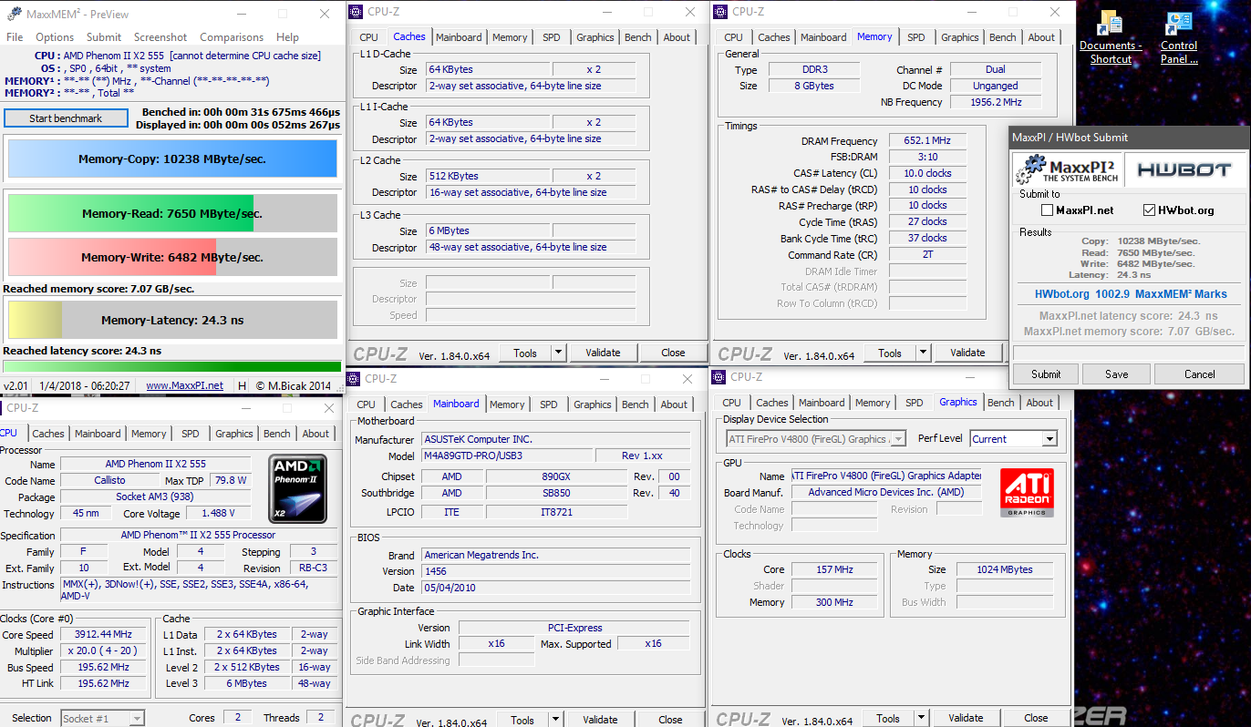Open the Submit menu in MaxxMEM²
Viewport: 1251px width, 727px height.
point(104,37)
